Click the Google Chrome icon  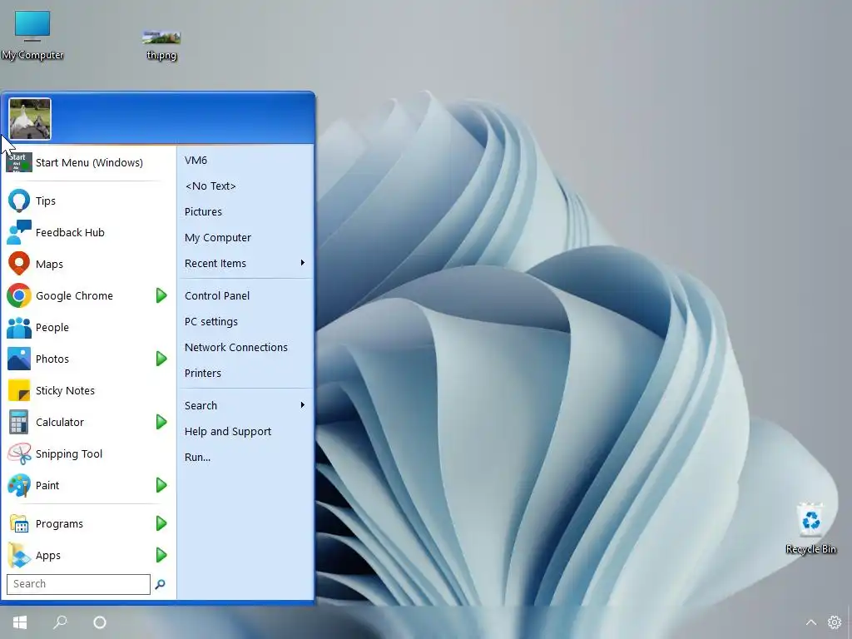pyautogui.click(x=19, y=295)
